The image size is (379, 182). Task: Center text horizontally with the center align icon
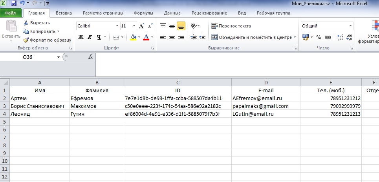tap(172, 37)
